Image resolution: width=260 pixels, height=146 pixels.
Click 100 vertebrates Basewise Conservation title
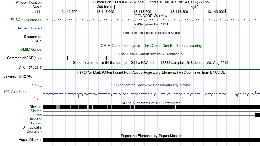[x=151, y=85]
